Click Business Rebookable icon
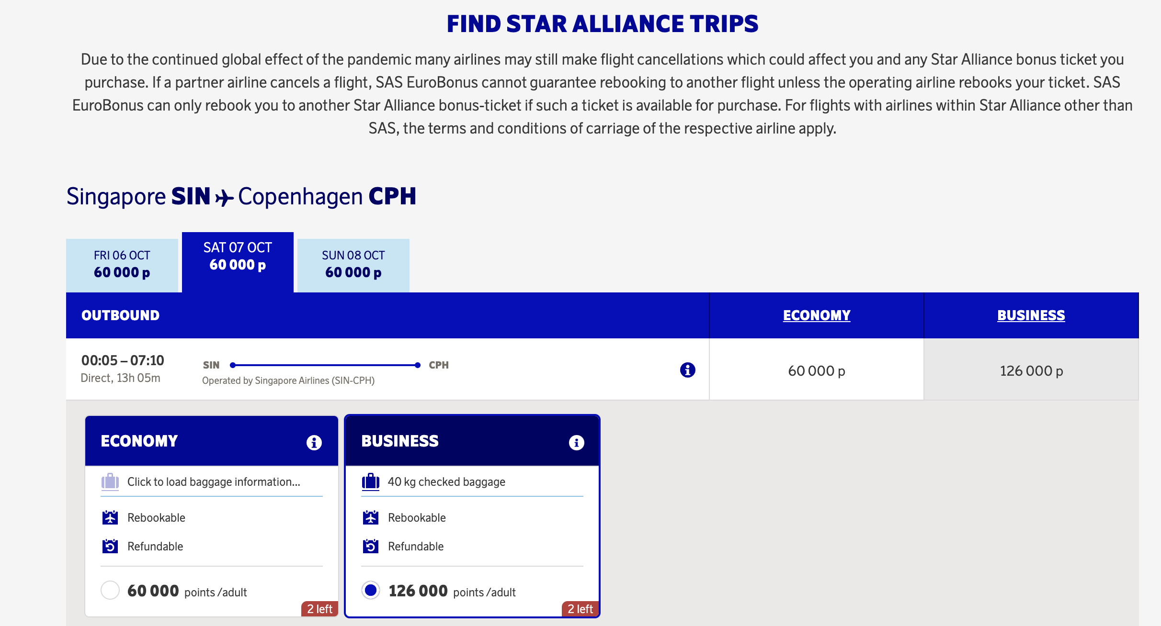The height and width of the screenshot is (626, 1161). [x=370, y=517]
